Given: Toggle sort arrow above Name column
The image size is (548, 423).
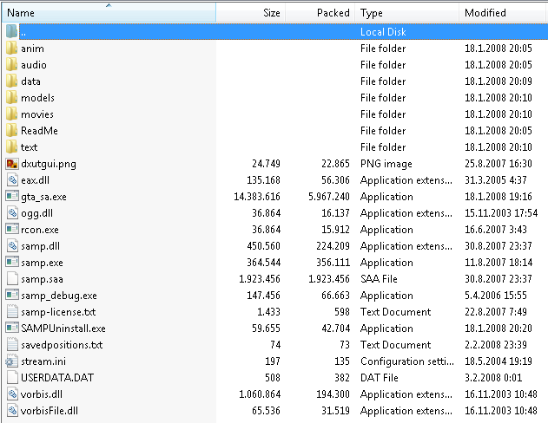Looking at the screenshot, I should pyautogui.click(x=109, y=5).
